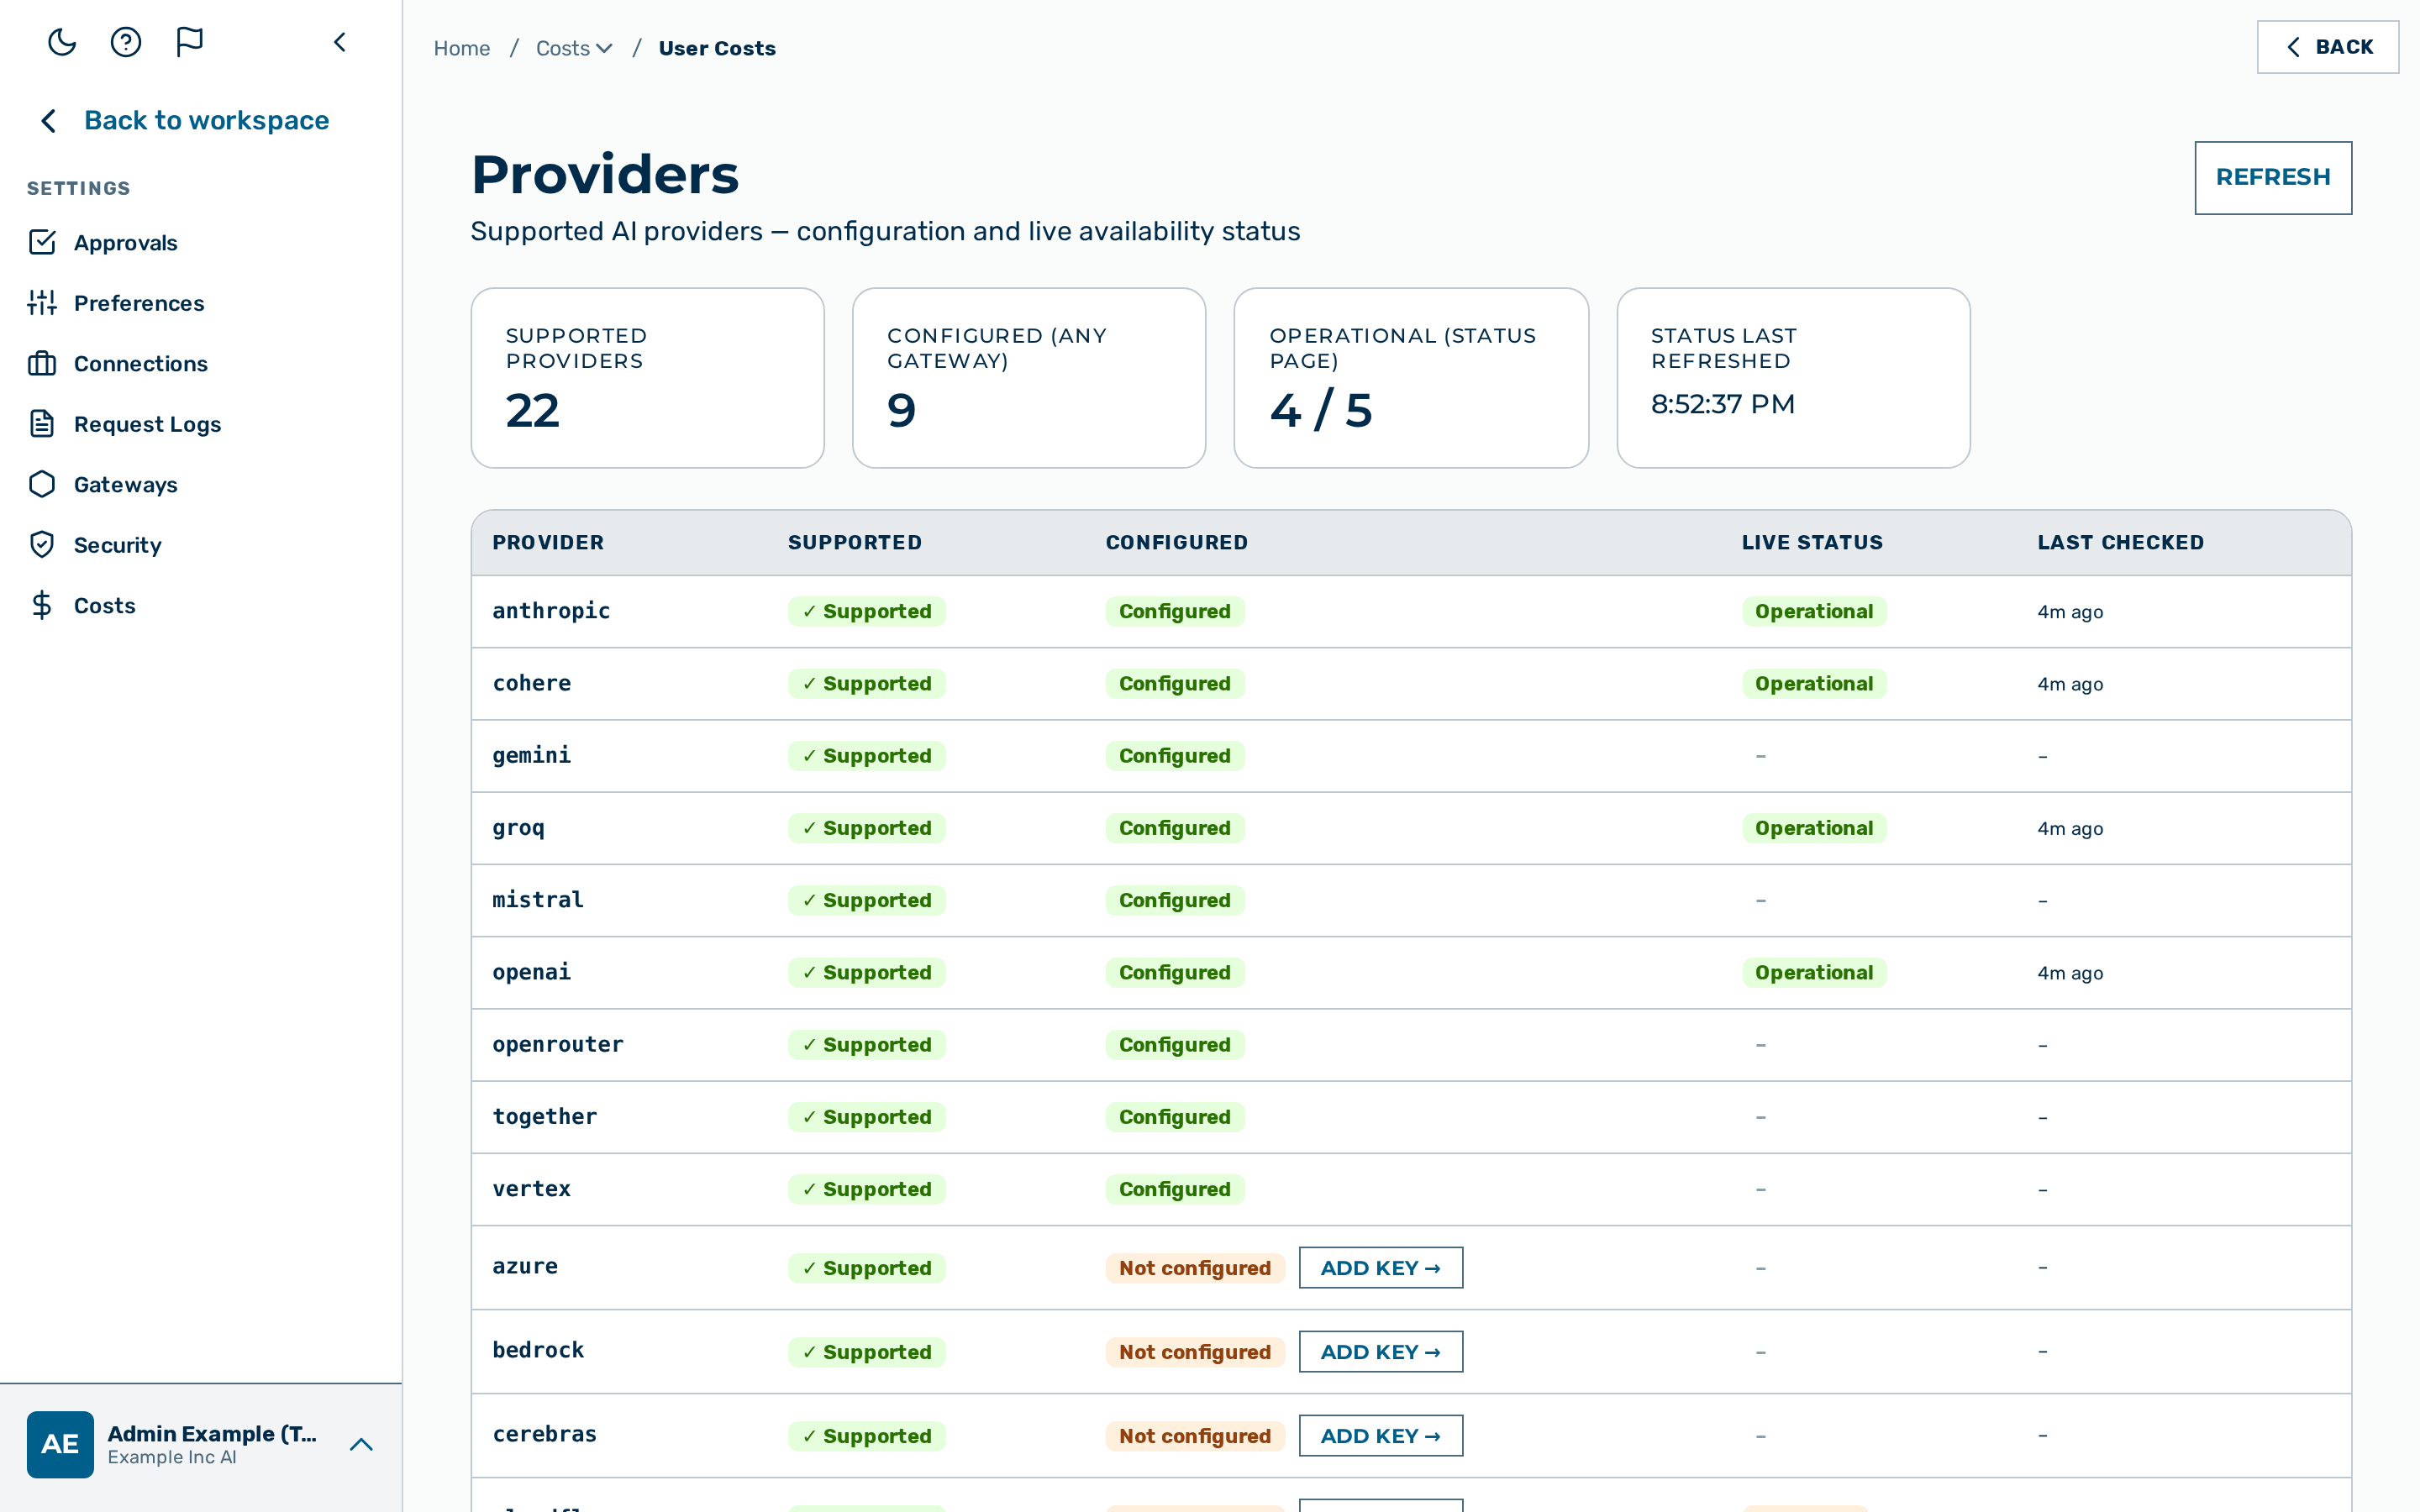Click the Home breadcrumb link
2420x1512 pixels.
pyautogui.click(x=462, y=48)
